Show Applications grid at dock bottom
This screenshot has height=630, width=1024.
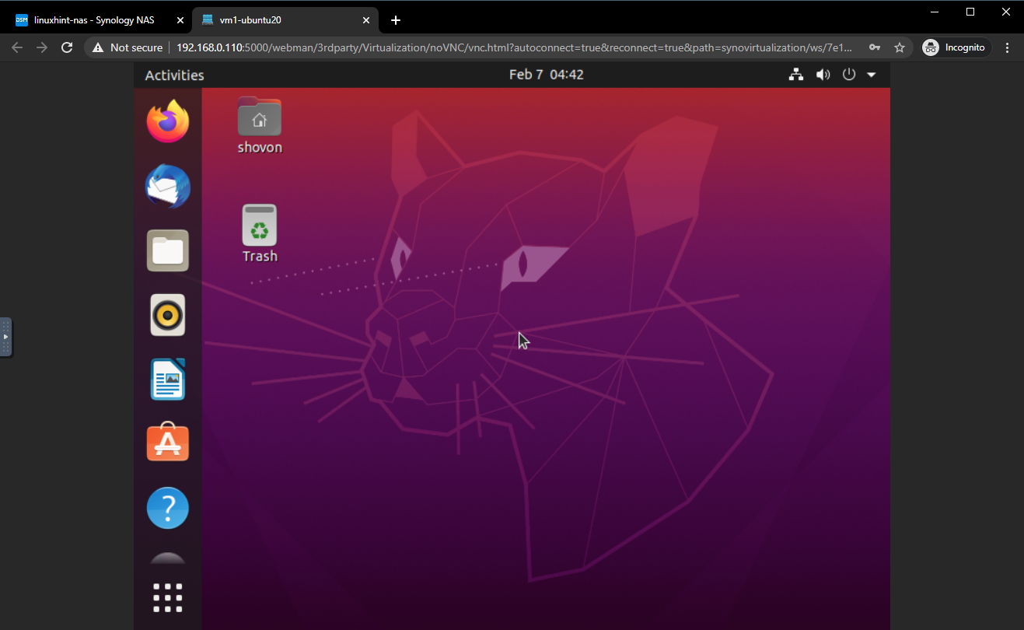point(168,598)
